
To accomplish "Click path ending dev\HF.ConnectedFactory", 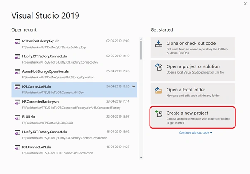I will [x=71, y=108].
